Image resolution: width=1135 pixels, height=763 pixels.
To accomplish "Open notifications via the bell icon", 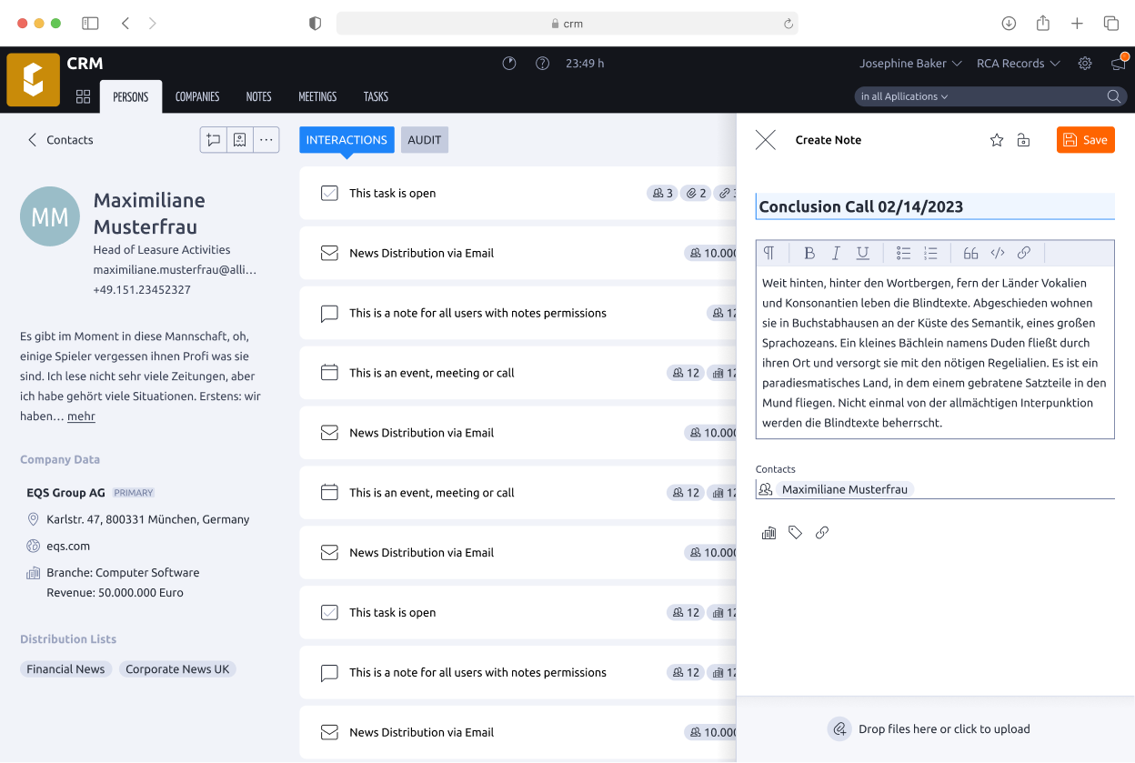I will pos(1118,63).
